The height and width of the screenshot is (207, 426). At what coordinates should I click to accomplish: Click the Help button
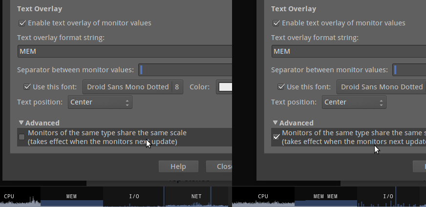pyautogui.click(x=178, y=166)
